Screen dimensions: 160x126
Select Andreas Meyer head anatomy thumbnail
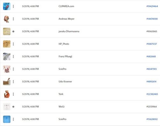coord(7,19)
